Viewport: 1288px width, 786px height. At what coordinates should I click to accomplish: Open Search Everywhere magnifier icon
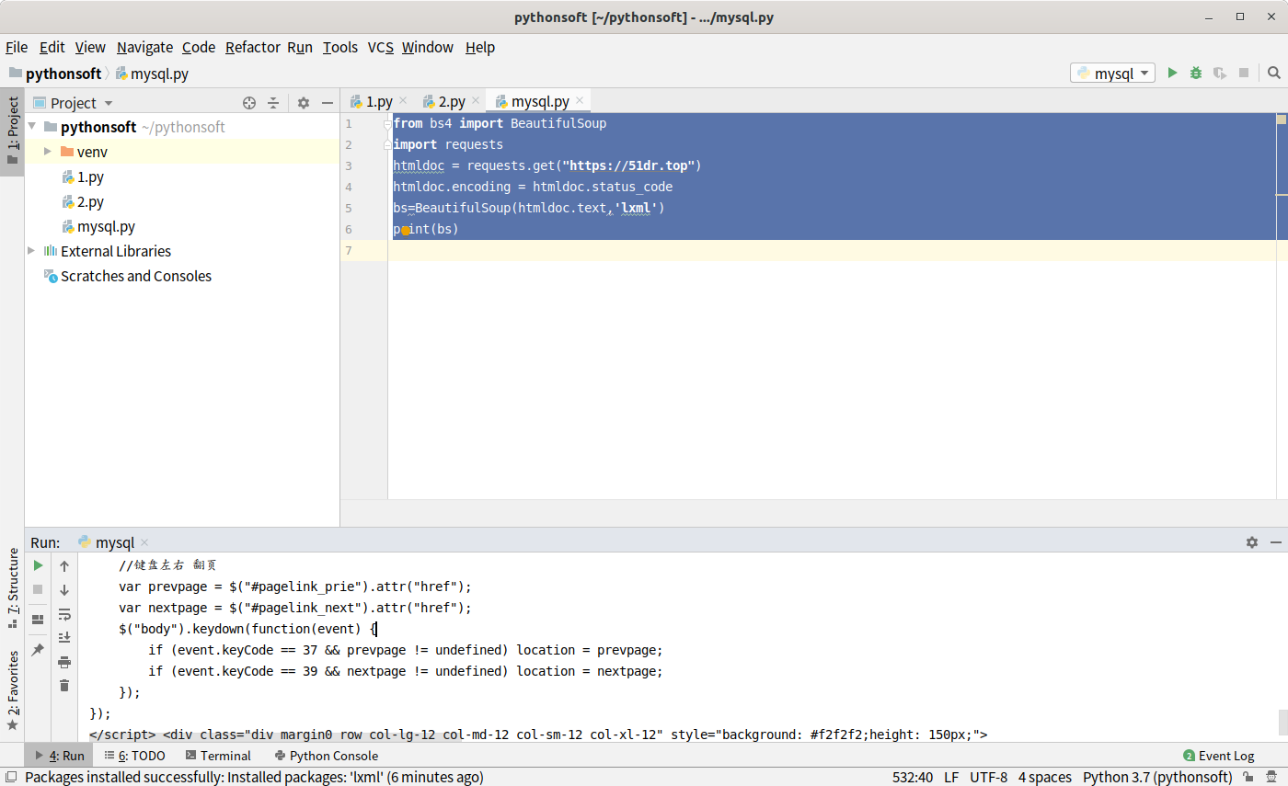(1274, 73)
